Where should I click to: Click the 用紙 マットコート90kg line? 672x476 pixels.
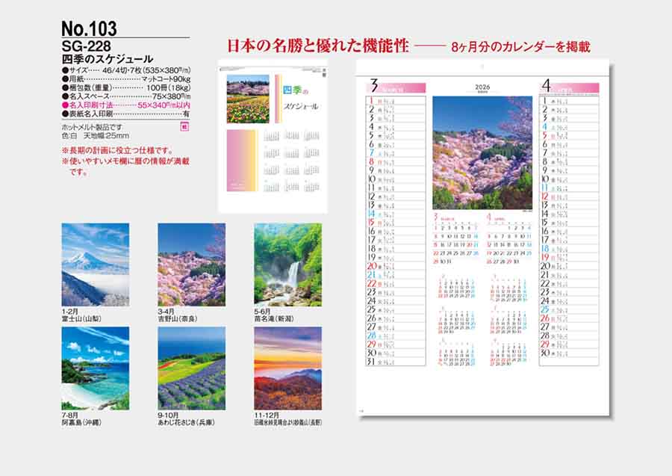(x=126, y=79)
